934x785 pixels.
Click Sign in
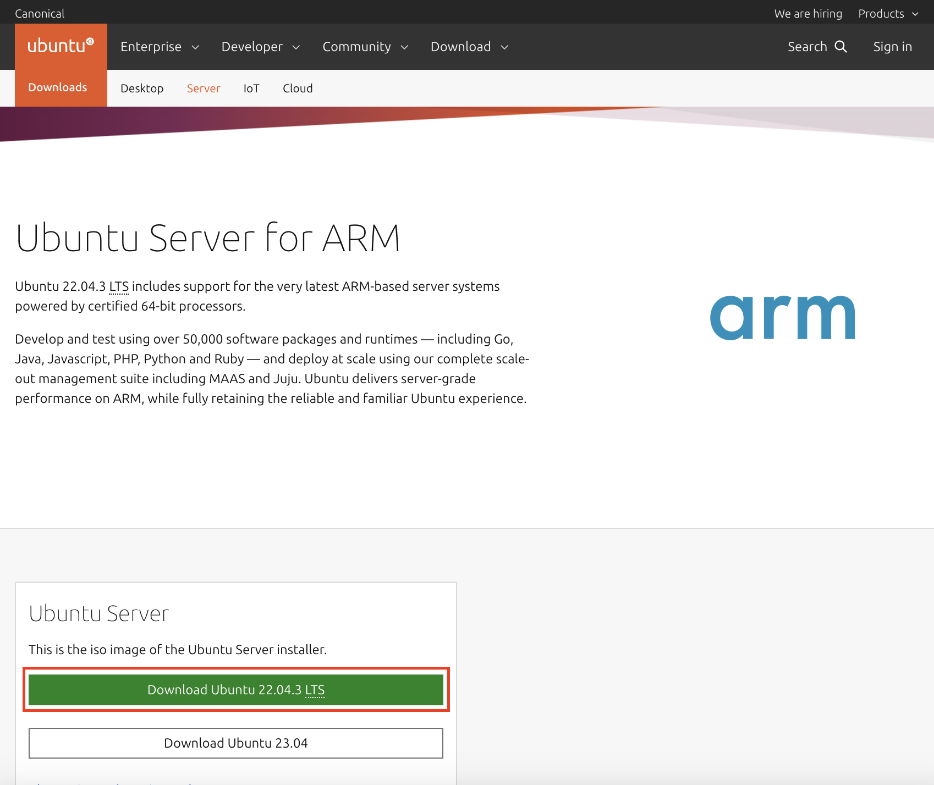coord(892,47)
